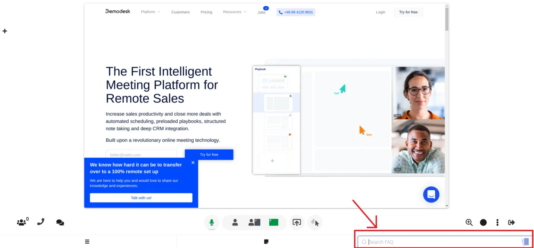Call +49 89 4120 9631 button
The height and width of the screenshot is (248, 534).
(x=296, y=12)
